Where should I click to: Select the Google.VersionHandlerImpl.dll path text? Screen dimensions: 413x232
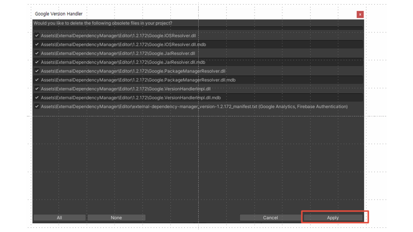[125, 89]
